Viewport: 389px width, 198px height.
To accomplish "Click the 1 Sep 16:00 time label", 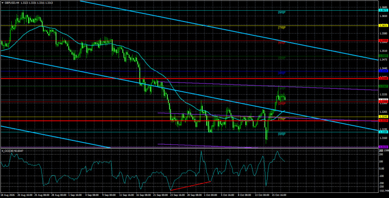I will tap(75, 195).
